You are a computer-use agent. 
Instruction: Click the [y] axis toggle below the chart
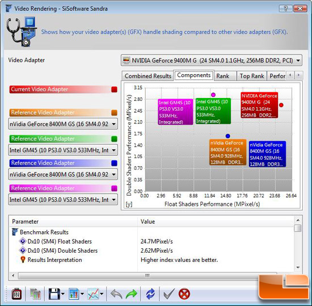(129, 204)
